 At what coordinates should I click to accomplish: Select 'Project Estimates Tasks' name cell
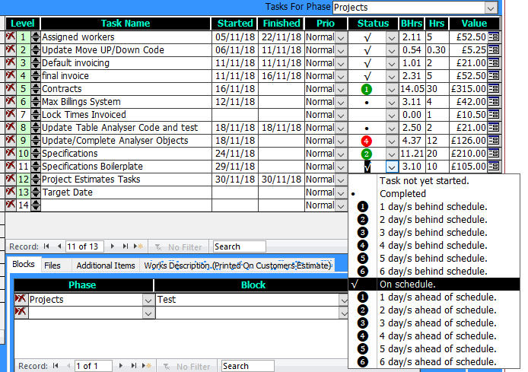tap(126, 179)
